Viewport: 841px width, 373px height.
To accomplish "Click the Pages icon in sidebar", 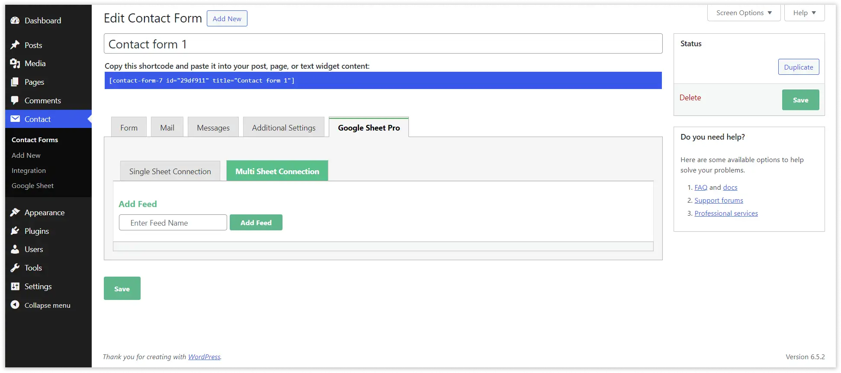I will [x=15, y=82].
